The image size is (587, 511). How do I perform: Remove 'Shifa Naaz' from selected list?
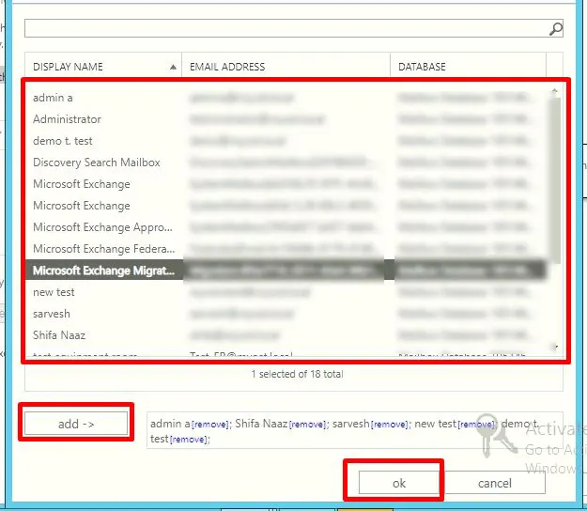pos(306,425)
